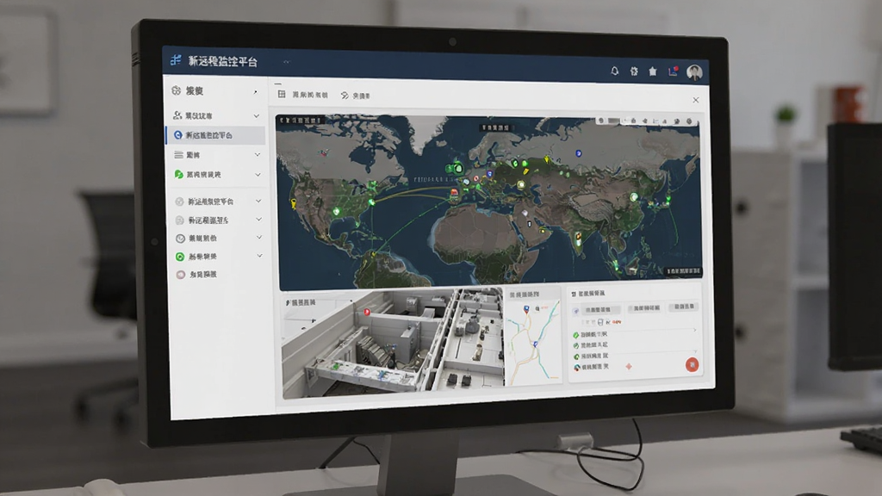
Task: Click the red marker on the 3D floor plan
Action: (x=367, y=312)
